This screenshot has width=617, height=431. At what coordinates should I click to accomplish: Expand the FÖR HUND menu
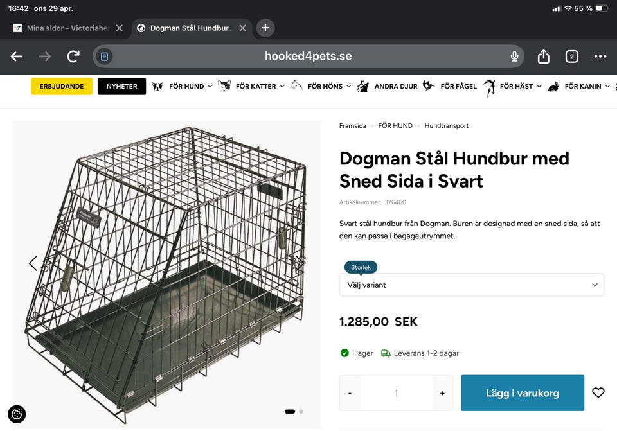pyautogui.click(x=191, y=86)
